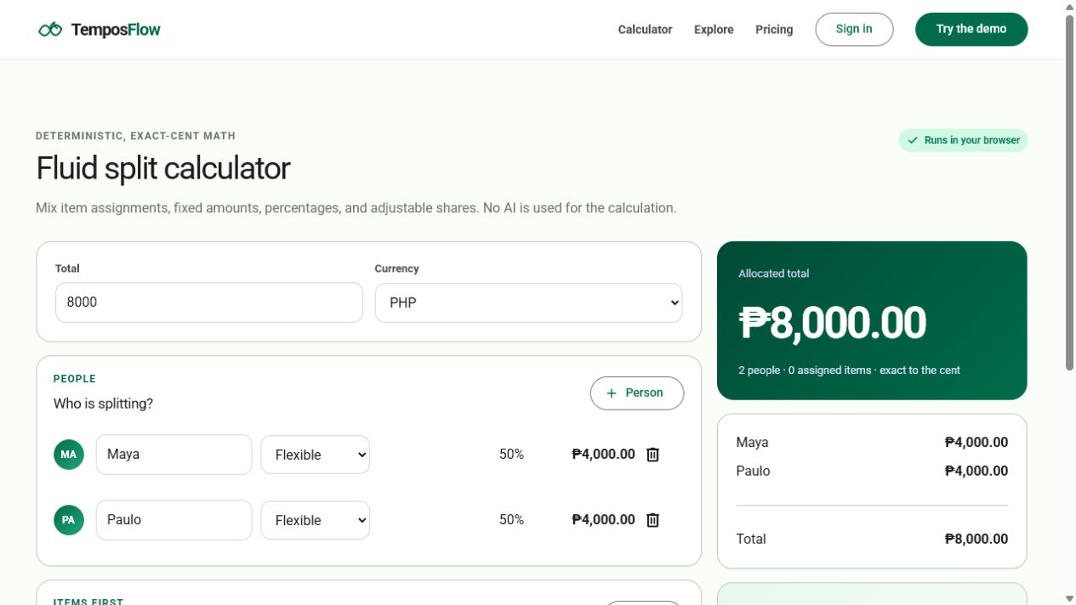Edit the Maya name field
The height and width of the screenshot is (605, 1076).
coord(174,455)
